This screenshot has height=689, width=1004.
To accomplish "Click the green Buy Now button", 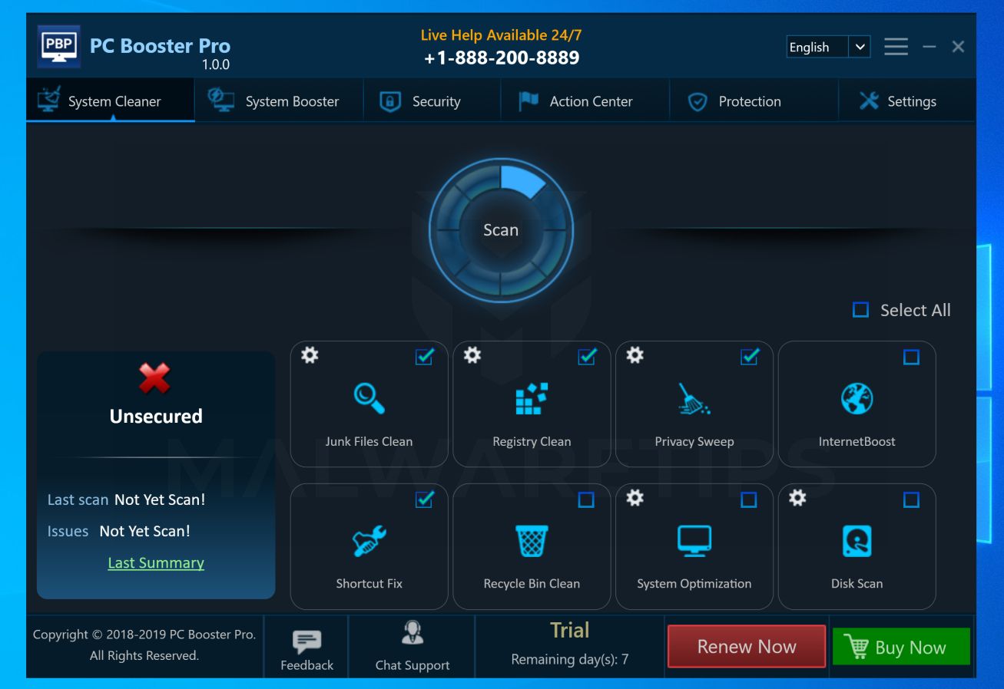I will (901, 647).
